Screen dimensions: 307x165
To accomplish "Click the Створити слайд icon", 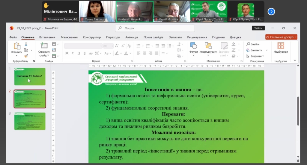I will point(44,46).
